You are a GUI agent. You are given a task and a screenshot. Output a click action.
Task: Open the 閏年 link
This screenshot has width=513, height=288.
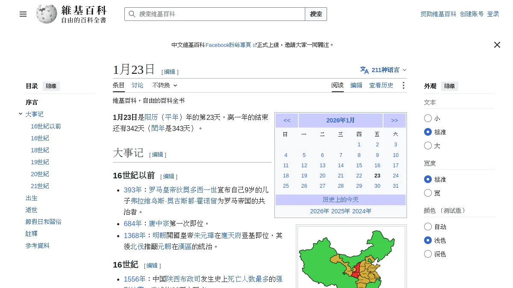pos(158,128)
